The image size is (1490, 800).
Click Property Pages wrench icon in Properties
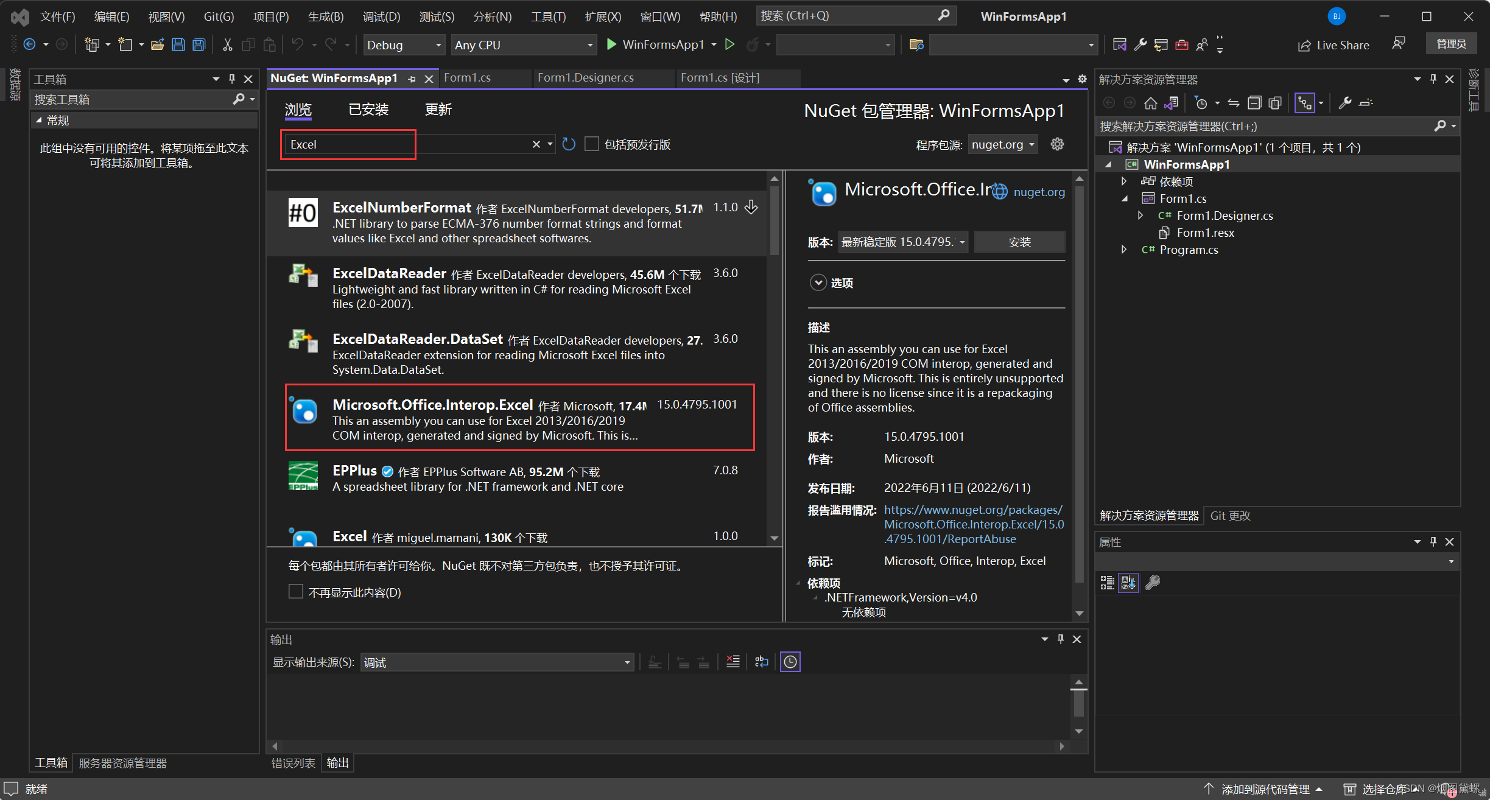click(x=1153, y=583)
